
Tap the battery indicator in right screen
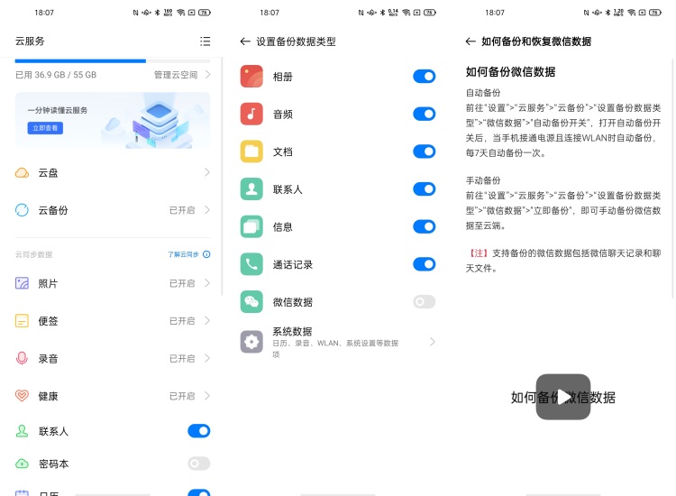coord(655,13)
